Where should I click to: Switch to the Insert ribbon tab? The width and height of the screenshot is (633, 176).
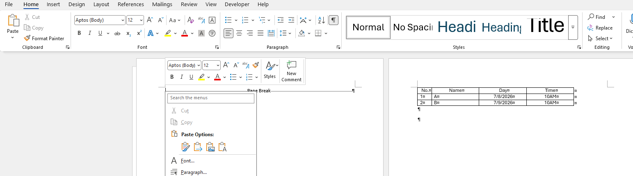pyautogui.click(x=53, y=5)
